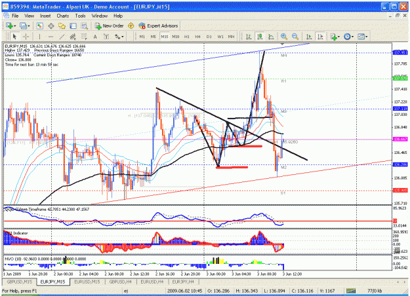This screenshot has height=296, width=410.
Task: Click the status bar time 2009.06.02 10:45
Action: pyautogui.click(x=184, y=291)
